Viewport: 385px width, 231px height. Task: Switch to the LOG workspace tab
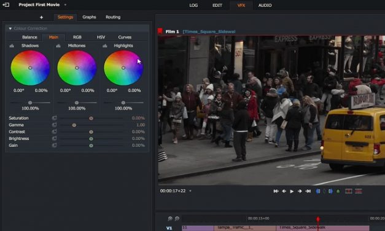tap(193, 5)
